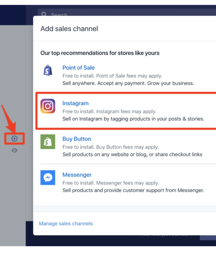
Task: Click the Buy Button description about checkout links
Action: coord(132,155)
